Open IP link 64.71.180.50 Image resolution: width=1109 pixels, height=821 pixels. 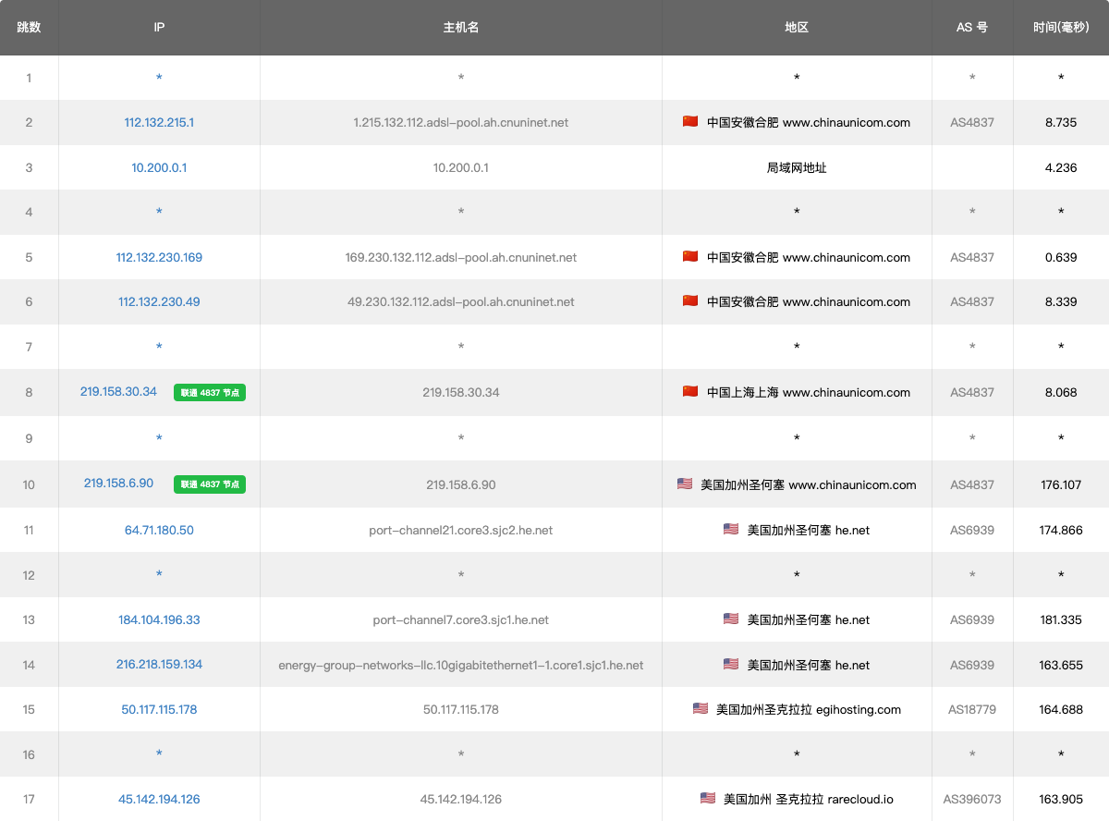click(159, 530)
